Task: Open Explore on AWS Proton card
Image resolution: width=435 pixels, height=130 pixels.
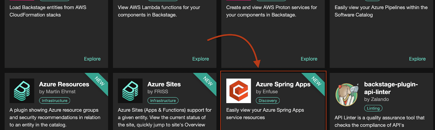Action: 309,59
